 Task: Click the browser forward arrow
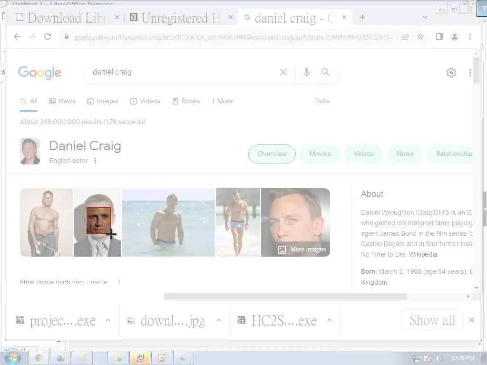[32, 37]
